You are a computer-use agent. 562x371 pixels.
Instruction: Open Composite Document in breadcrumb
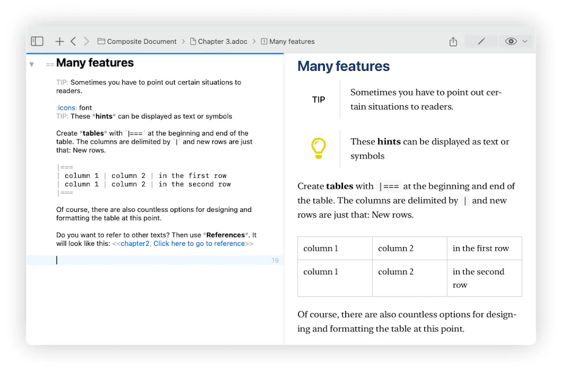[137, 42]
